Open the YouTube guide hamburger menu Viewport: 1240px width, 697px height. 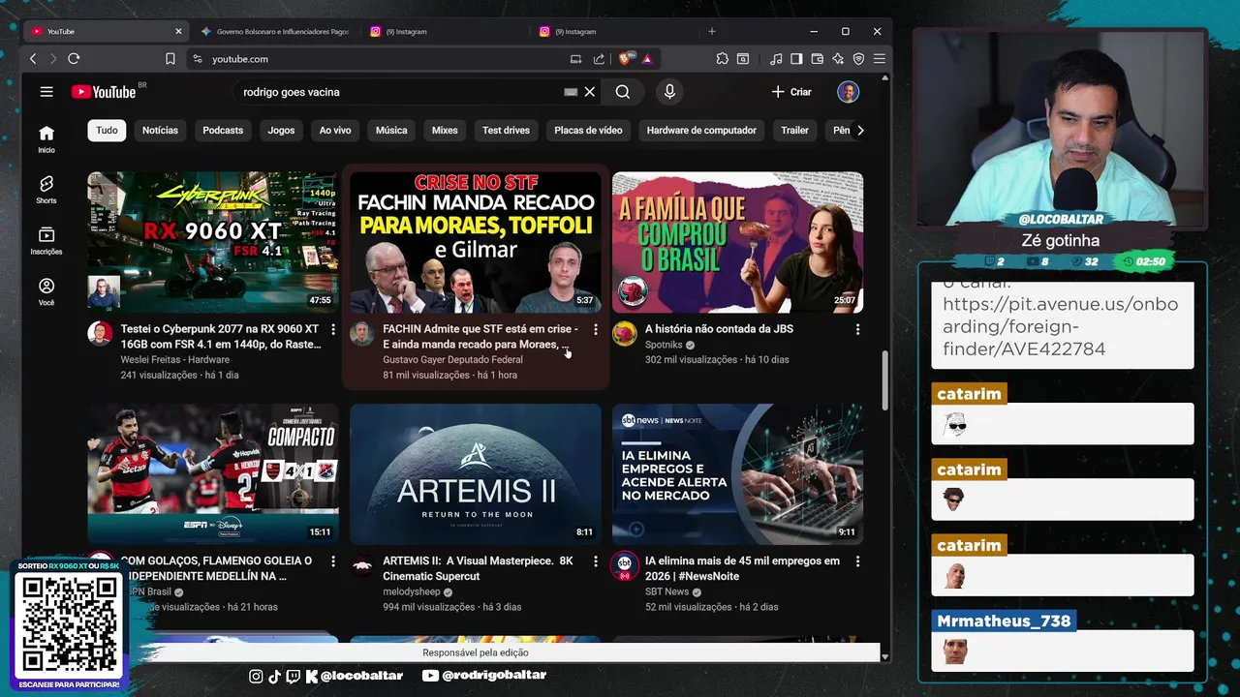click(46, 92)
